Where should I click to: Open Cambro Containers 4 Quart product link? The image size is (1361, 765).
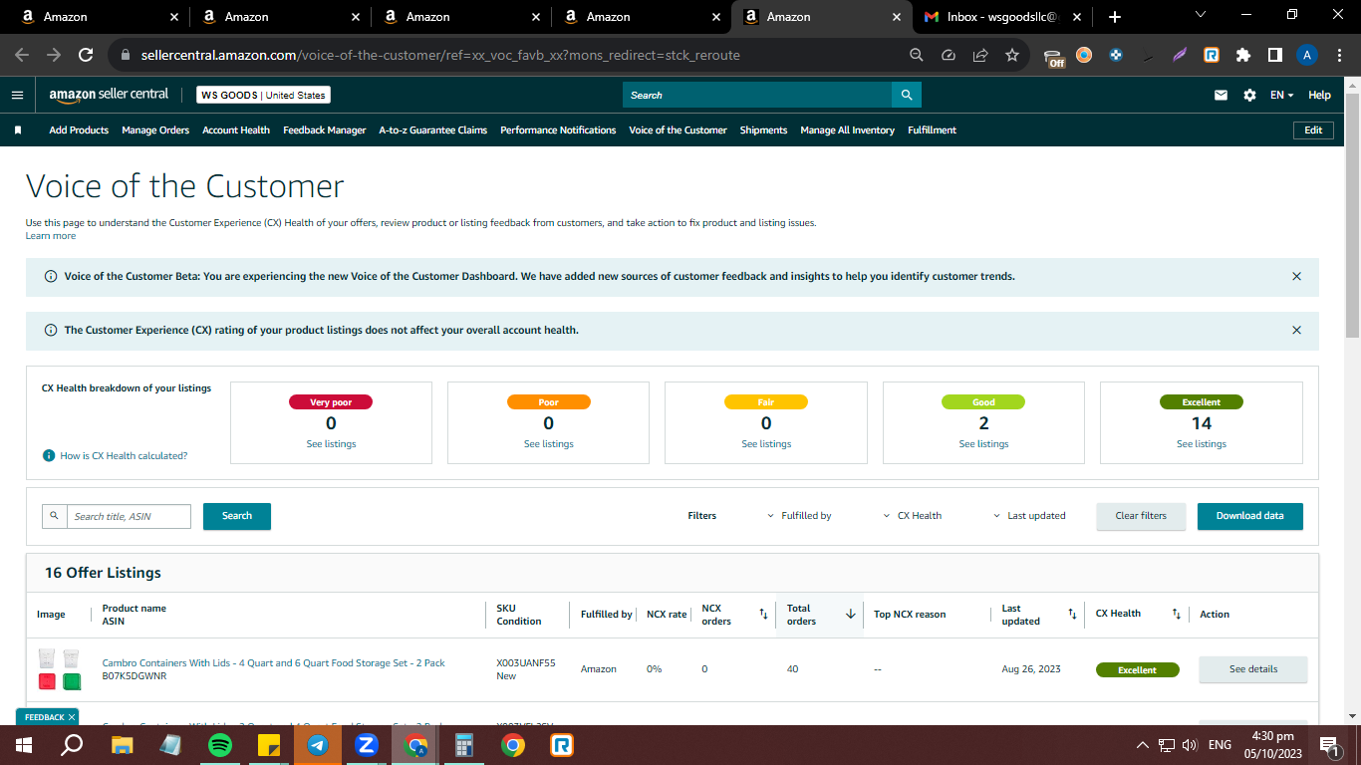(x=274, y=662)
